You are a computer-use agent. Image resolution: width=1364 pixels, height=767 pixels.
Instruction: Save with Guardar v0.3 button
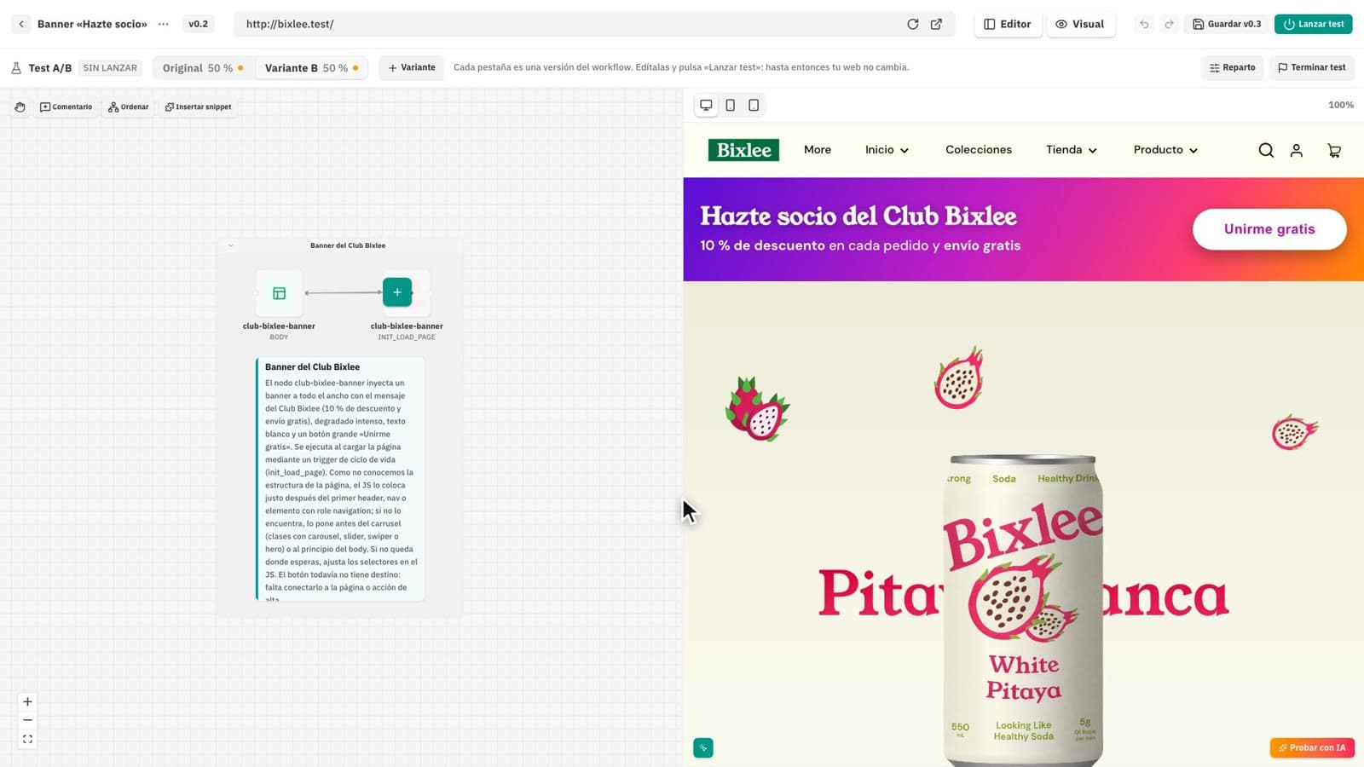coord(1226,24)
